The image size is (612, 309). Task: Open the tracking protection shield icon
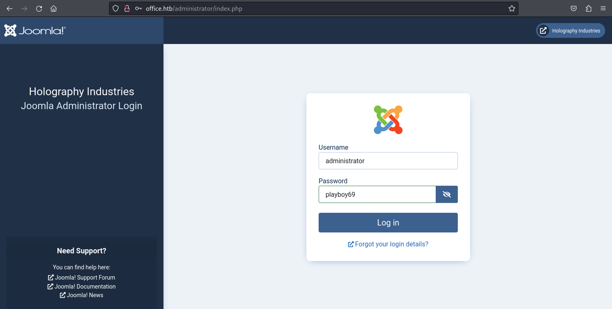tap(115, 9)
